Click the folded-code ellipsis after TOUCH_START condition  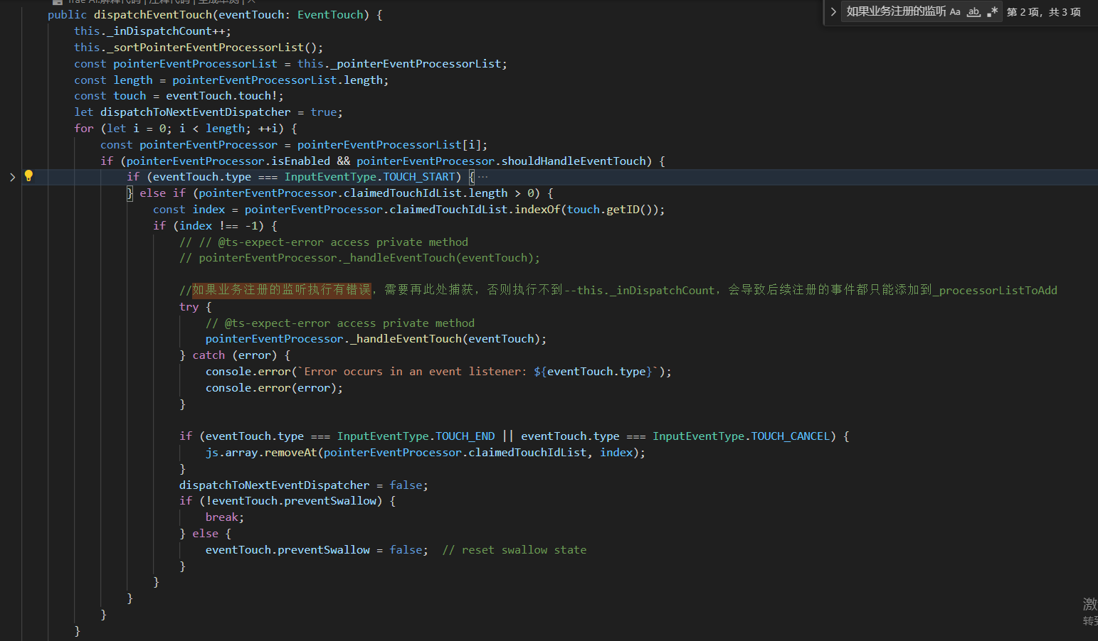[483, 177]
